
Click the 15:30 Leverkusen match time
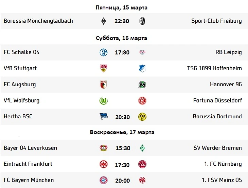[123, 148]
